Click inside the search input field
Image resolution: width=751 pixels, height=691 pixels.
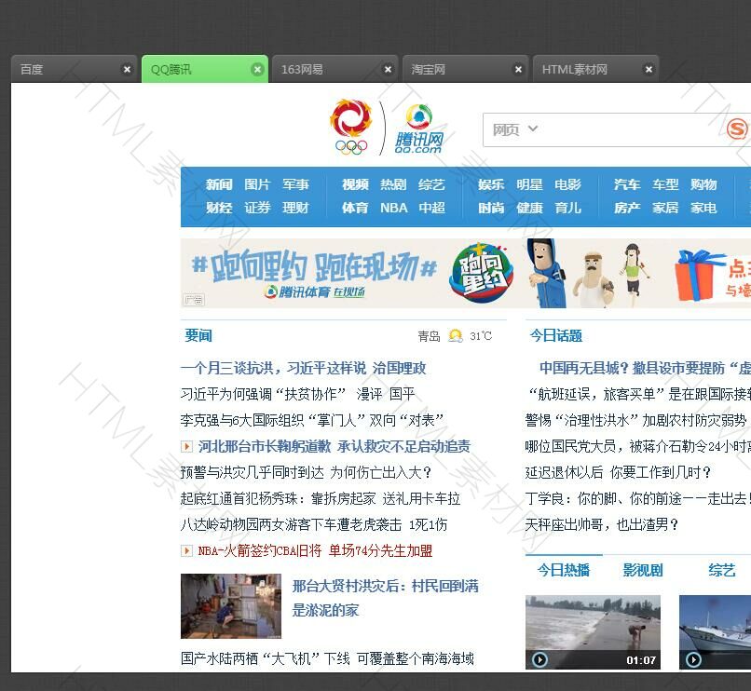[x=634, y=129]
